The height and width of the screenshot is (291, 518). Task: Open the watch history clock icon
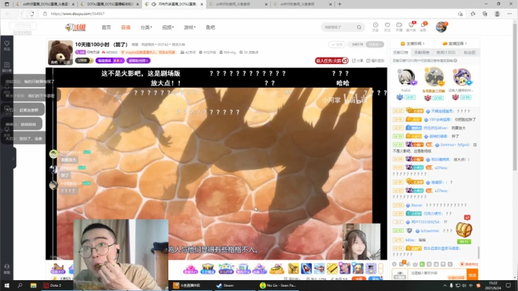(x=376, y=27)
